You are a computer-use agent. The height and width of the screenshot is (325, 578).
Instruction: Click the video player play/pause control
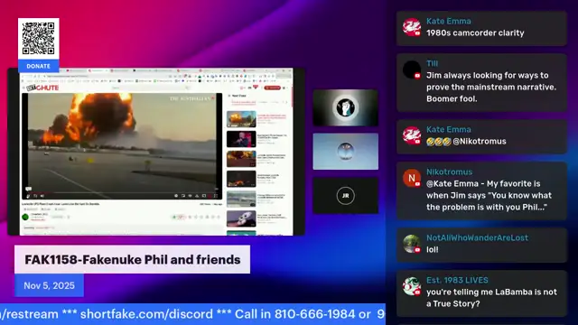[28, 196]
